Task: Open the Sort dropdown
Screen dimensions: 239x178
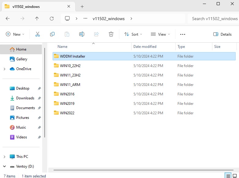Action: click(133, 34)
